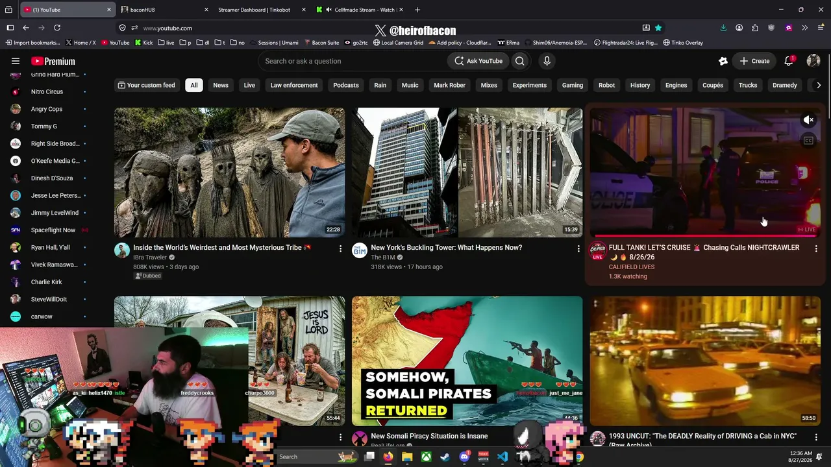
Task: Open Steam from the taskbar
Action: (x=445, y=457)
